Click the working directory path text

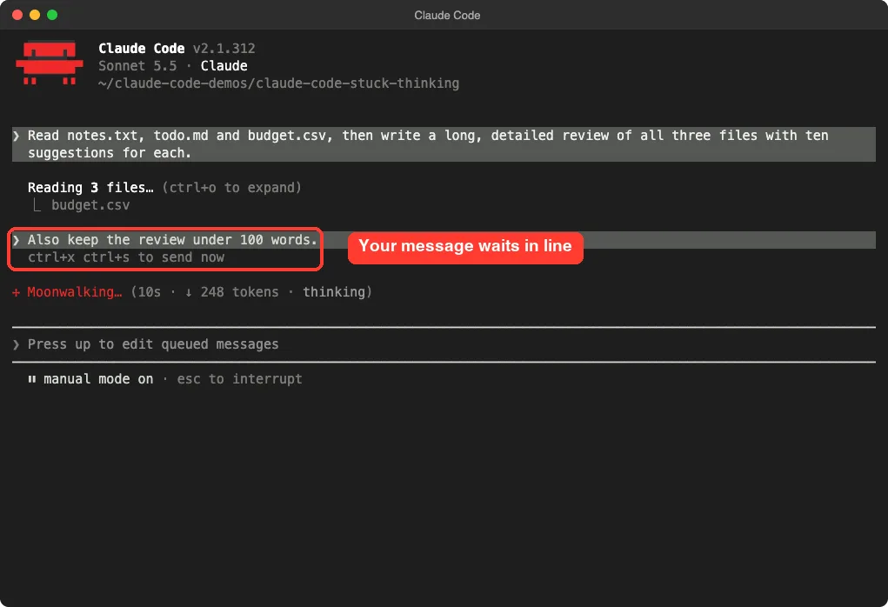coord(278,83)
